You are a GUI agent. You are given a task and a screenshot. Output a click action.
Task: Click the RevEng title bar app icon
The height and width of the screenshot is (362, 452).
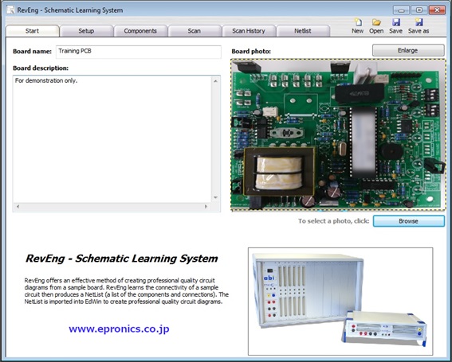[x=10, y=10]
